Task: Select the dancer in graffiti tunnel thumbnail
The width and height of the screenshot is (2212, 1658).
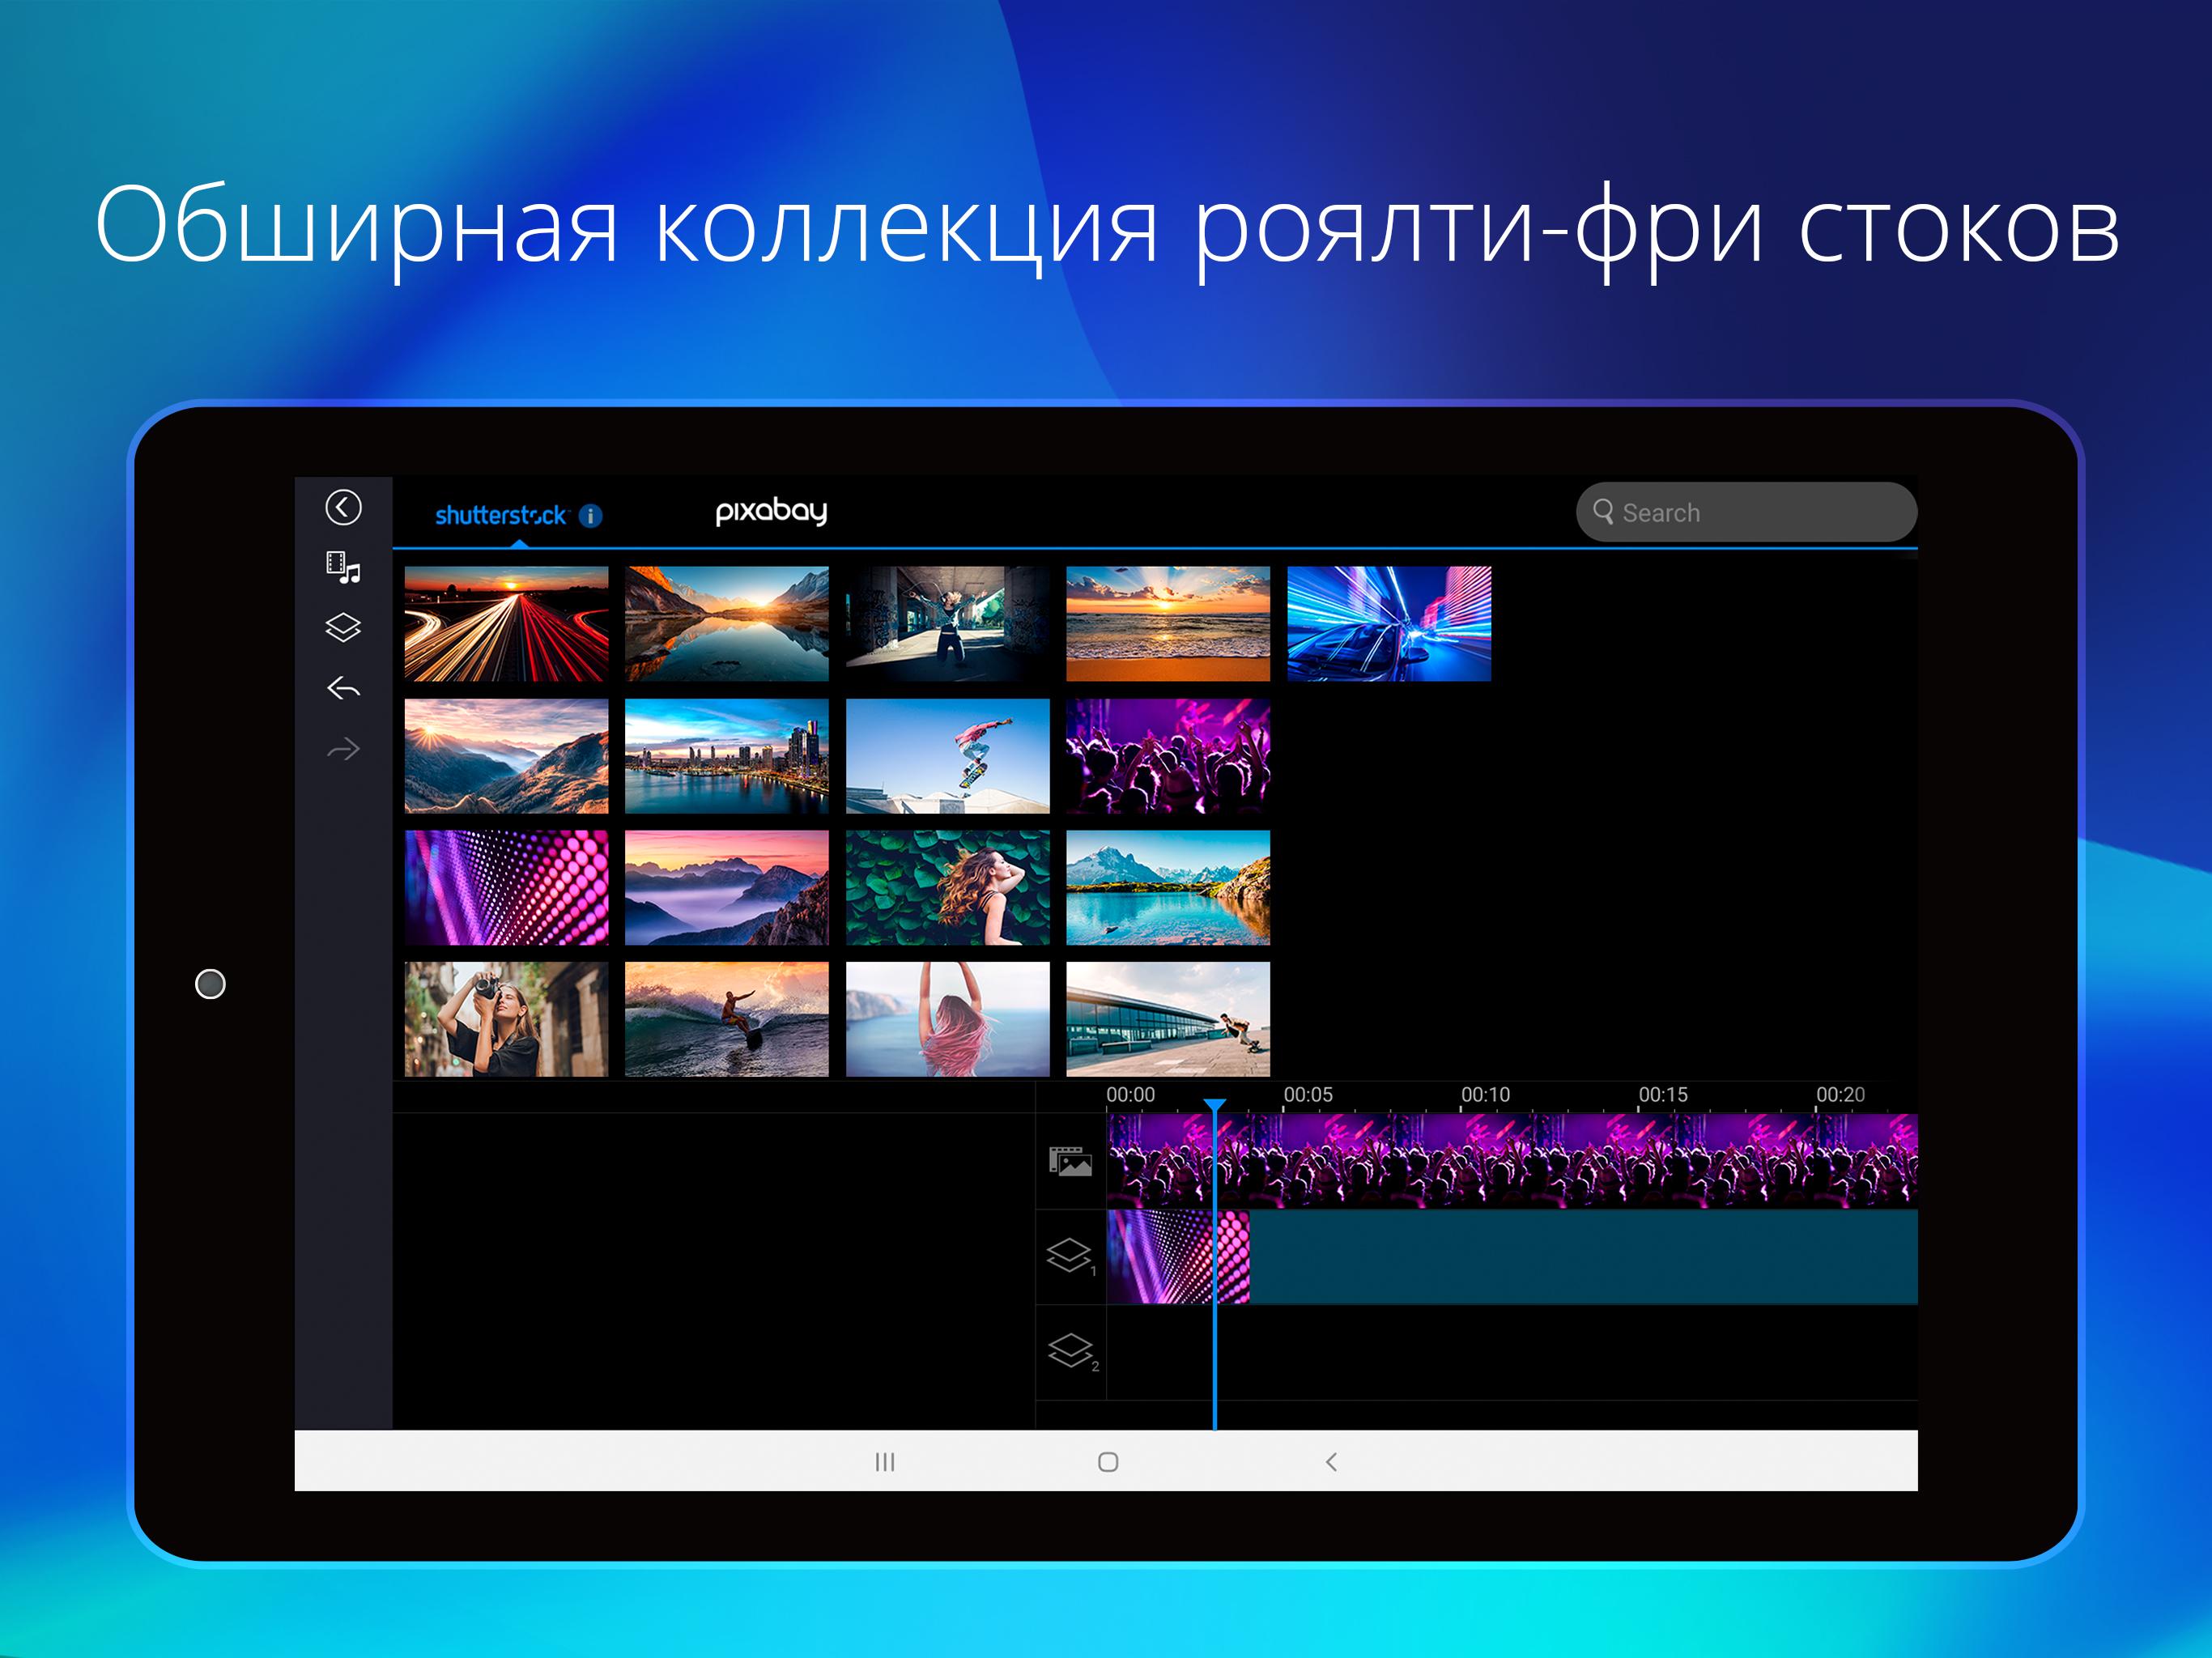Action: pyautogui.click(x=948, y=624)
